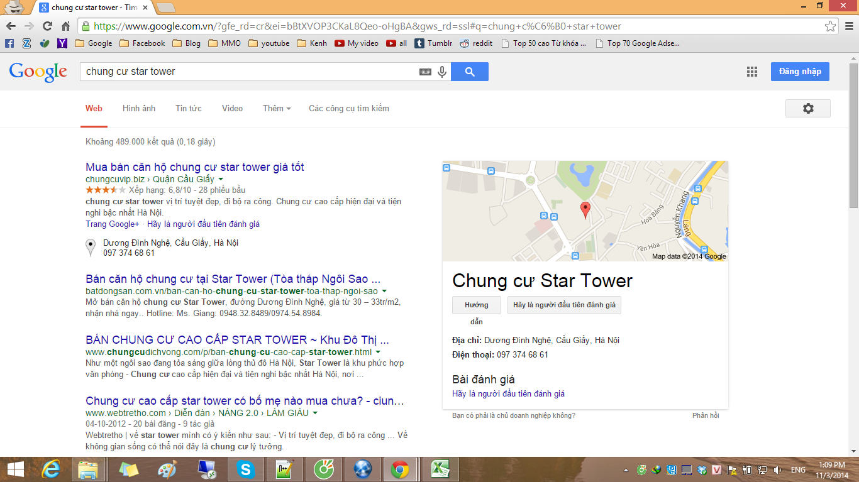
Task: Click the Google logo
Action: point(38,72)
